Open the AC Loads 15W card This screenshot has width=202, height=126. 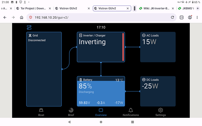[158, 47]
